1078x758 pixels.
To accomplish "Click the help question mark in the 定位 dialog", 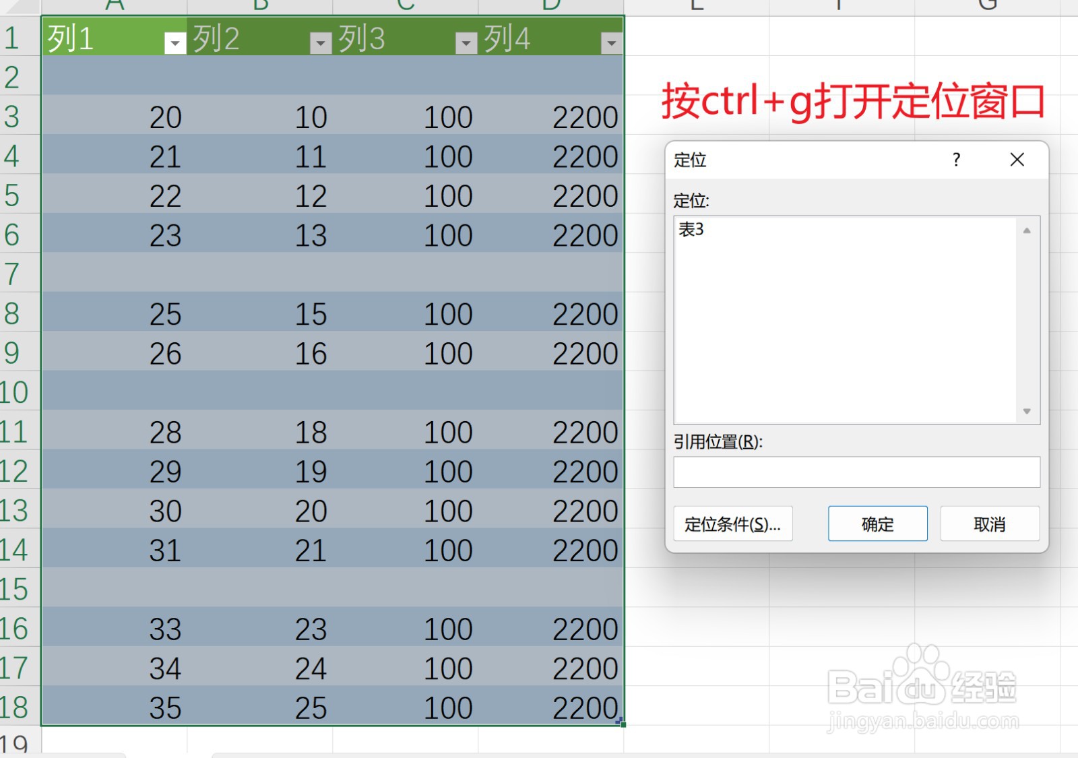I will 955,160.
